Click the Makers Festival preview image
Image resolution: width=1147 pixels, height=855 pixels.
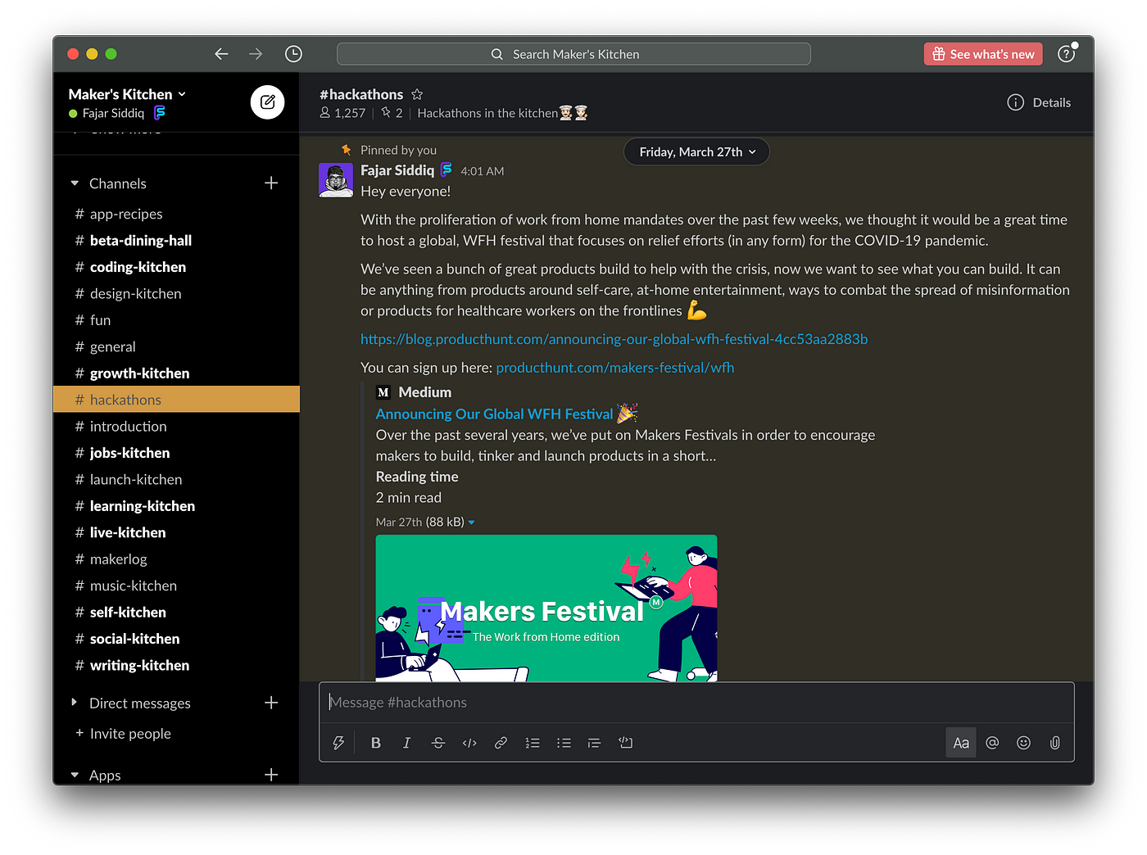(x=546, y=608)
